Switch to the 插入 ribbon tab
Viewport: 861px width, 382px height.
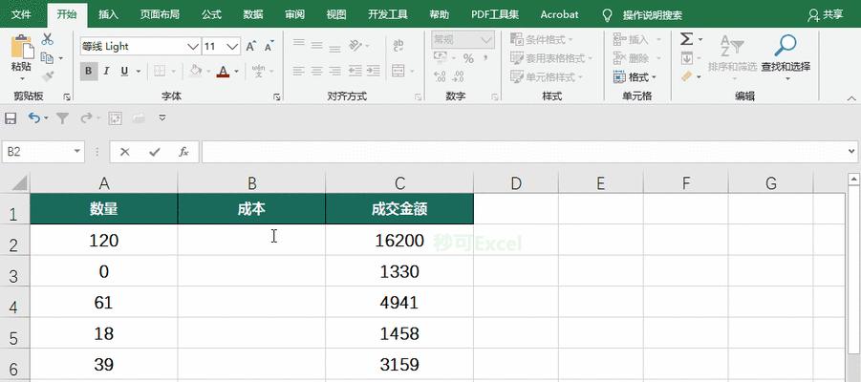(108, 14)
